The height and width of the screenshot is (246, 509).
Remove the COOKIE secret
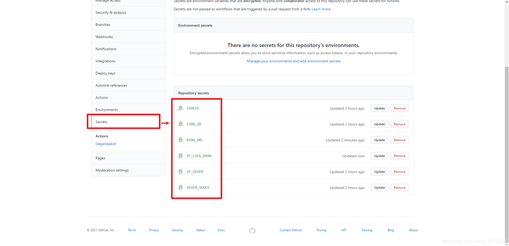pyautogui.click(x=400, y=108)
